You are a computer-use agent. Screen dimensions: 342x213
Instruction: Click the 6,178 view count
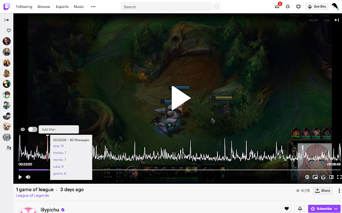pyautogui.click(x=303, y=191)
